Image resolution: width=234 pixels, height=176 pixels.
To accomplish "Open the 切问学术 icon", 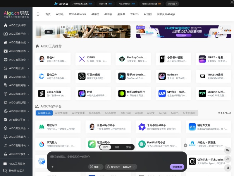I will (192, 161).
